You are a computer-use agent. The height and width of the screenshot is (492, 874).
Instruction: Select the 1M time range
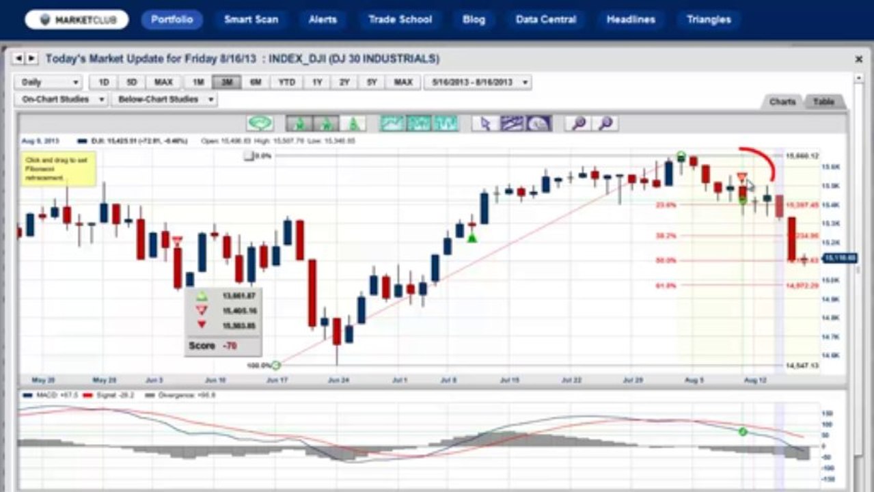pos(198,82)
